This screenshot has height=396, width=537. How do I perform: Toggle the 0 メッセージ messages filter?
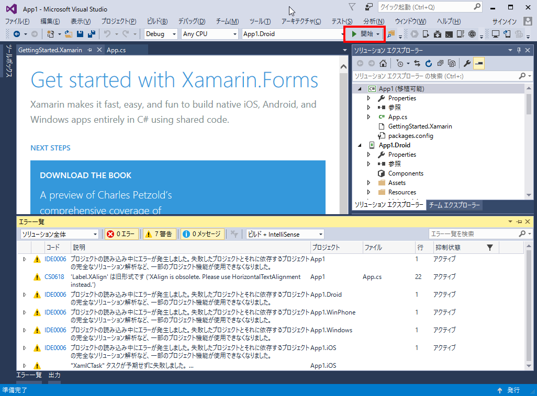click(203, 234)
